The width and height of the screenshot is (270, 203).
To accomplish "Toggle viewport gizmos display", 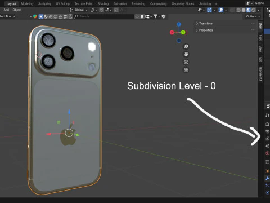I will [x=209, y=10].
